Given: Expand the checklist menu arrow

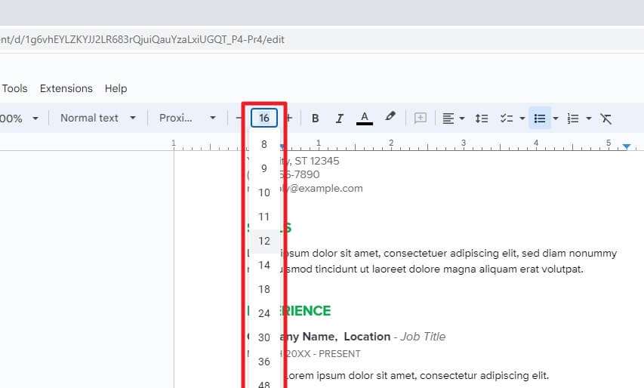Looking at the screenshot, I should click(522, 119).
